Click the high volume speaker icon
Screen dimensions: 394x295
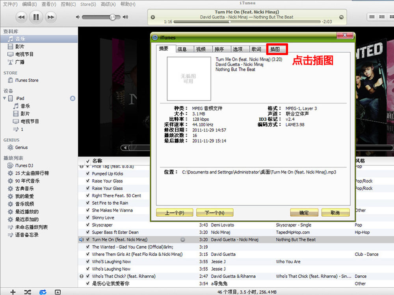click(x=125, y=17)
